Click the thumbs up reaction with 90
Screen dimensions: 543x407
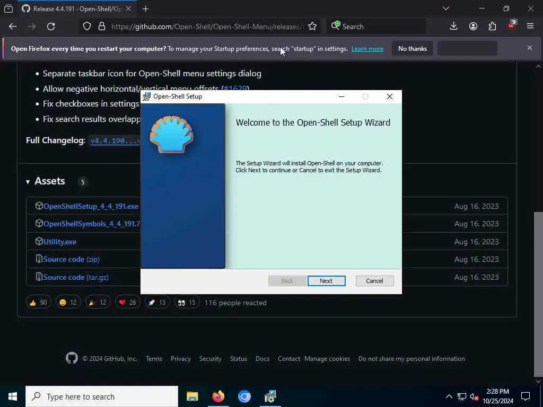38,303
